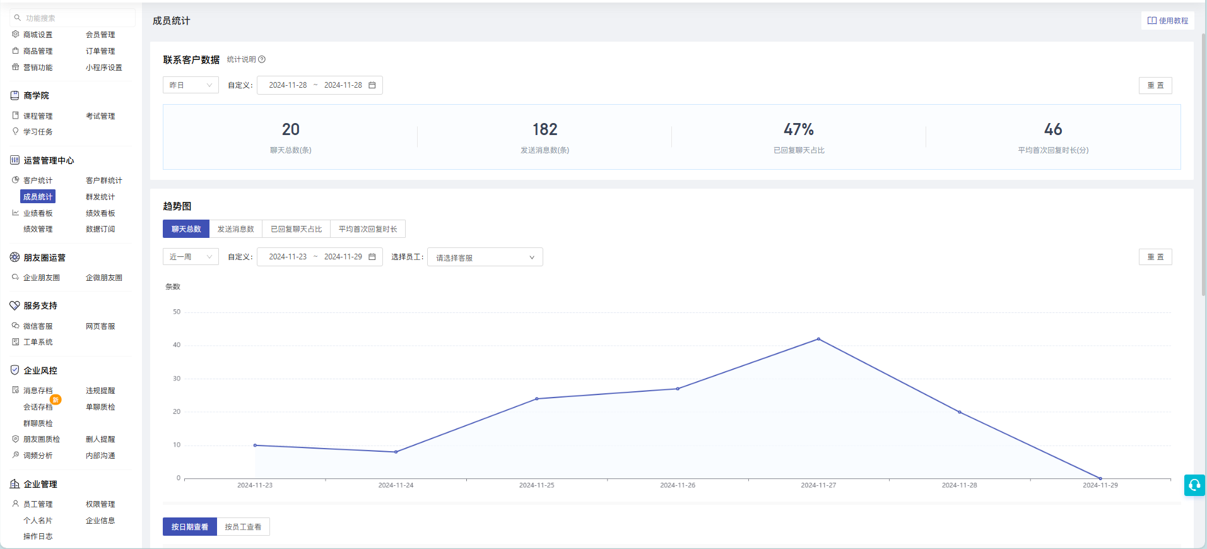This screenshot has width=1207, height=549.
Task: Go to 客户群统计 page
Action: click(104, 180)
